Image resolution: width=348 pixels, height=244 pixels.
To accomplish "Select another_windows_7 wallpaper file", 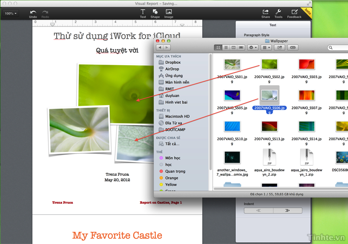I will (x=232, y=158).
